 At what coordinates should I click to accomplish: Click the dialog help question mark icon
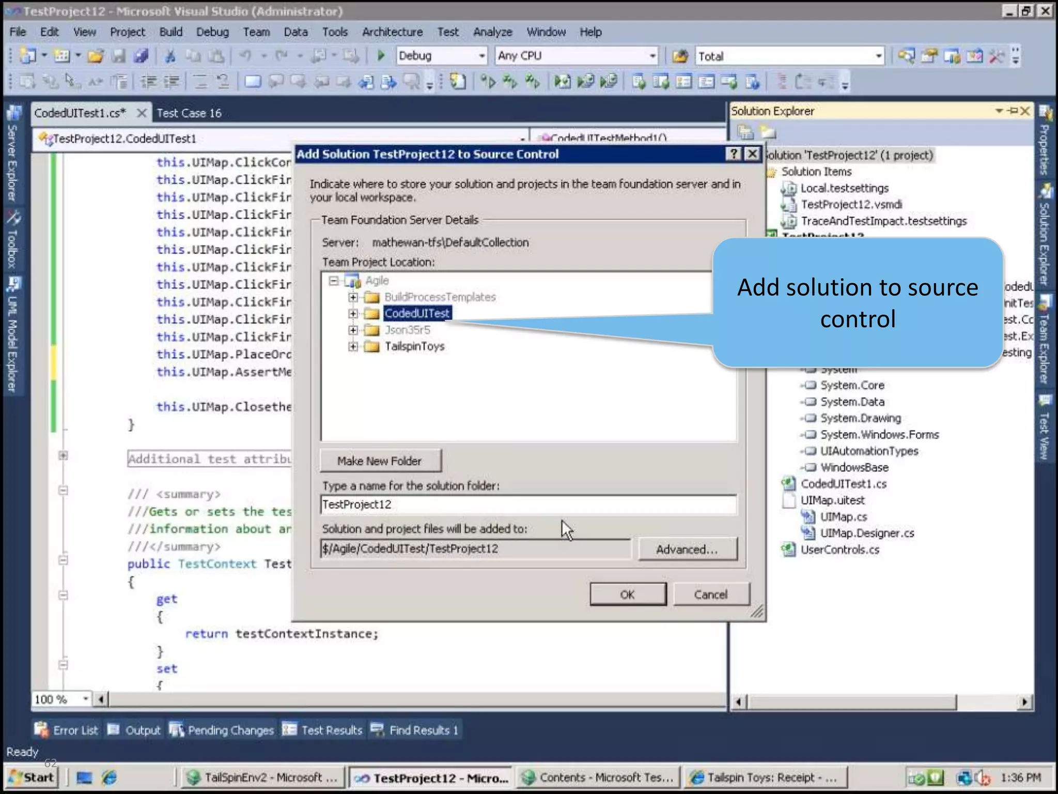click(x=733, y=154)
